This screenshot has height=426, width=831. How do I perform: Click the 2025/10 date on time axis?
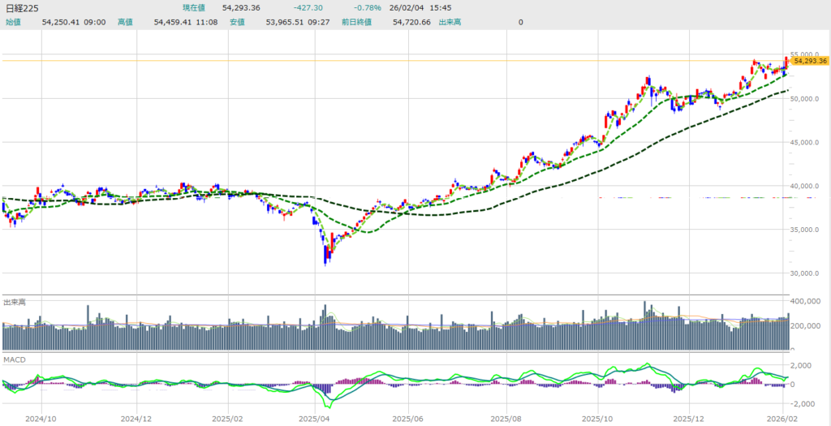tap(598, 419)
